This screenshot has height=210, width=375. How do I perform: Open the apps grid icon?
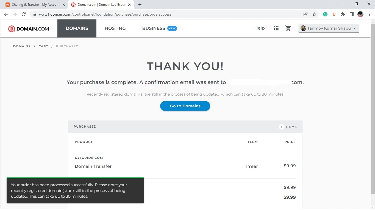coord(276,28)
